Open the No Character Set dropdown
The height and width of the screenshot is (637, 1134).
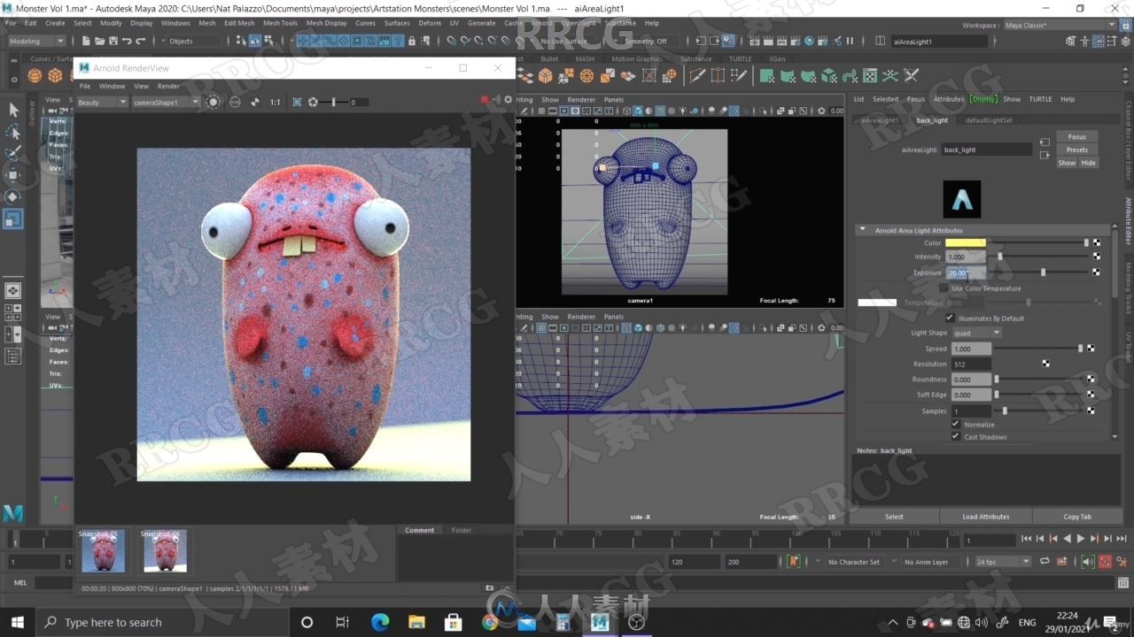pos(853,562)
